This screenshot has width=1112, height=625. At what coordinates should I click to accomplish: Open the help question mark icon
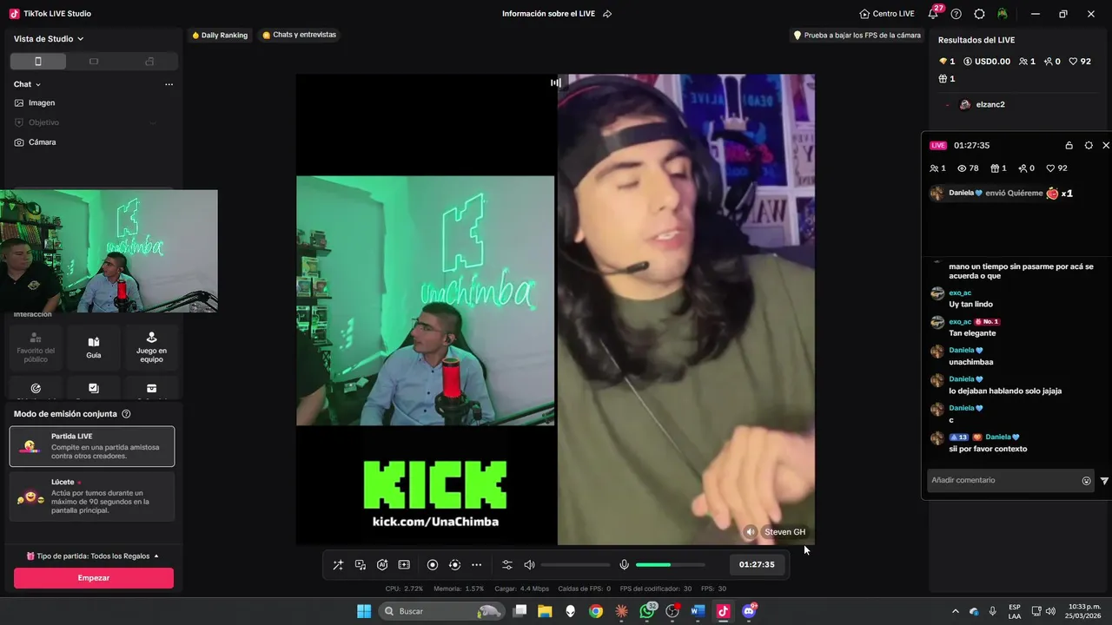956,14
